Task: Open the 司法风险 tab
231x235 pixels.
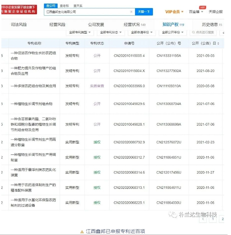Action: (x=19, y=24)
